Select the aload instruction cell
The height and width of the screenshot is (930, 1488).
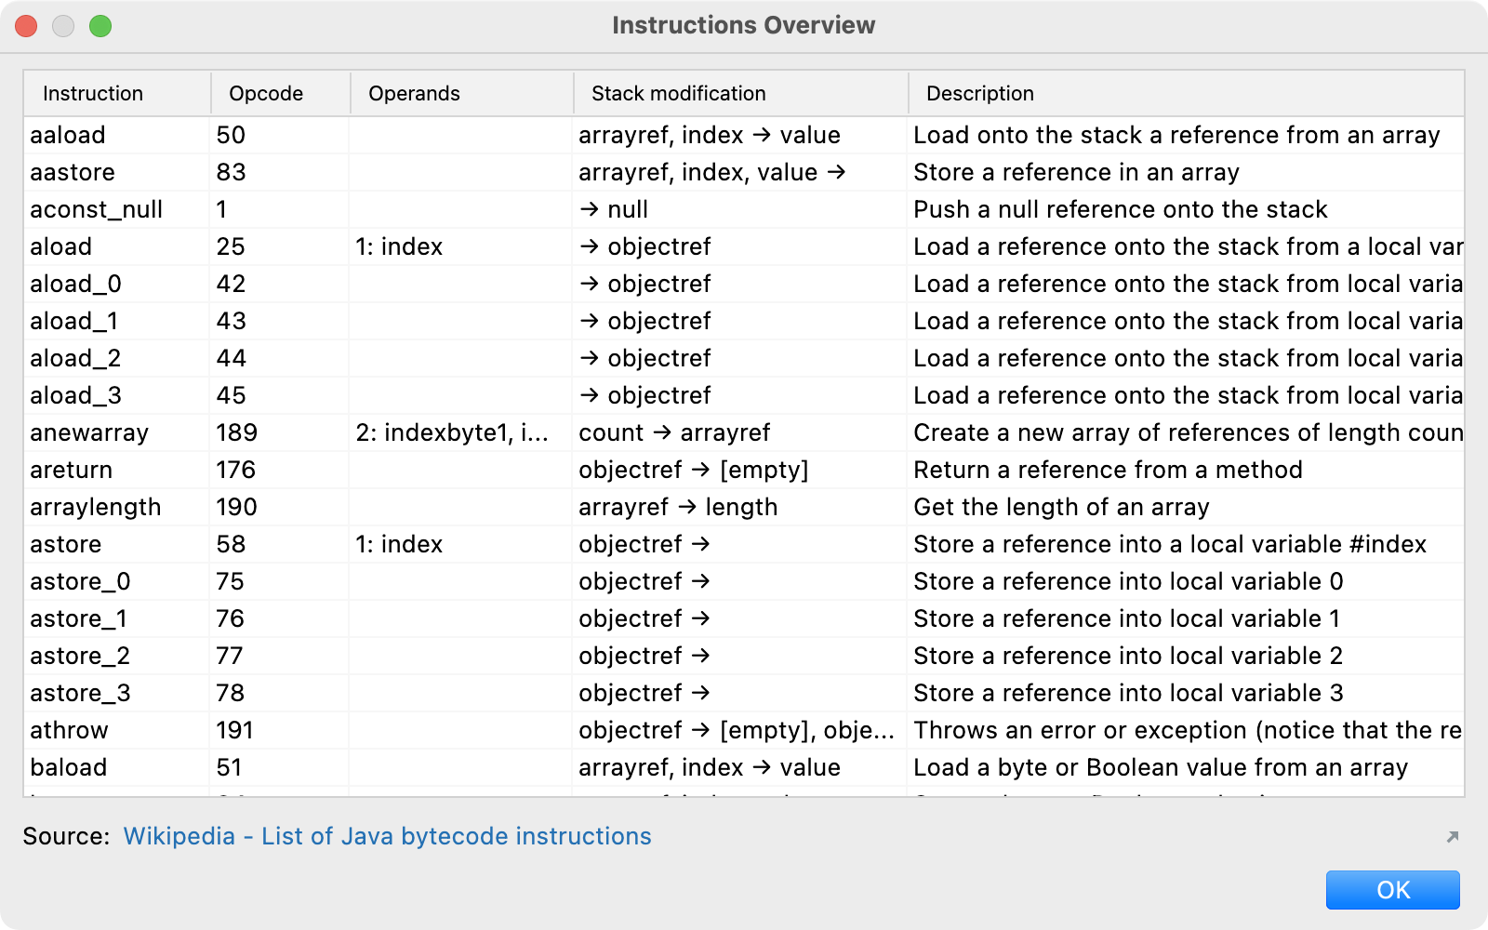pyautogui.click(x=117, y=246)
